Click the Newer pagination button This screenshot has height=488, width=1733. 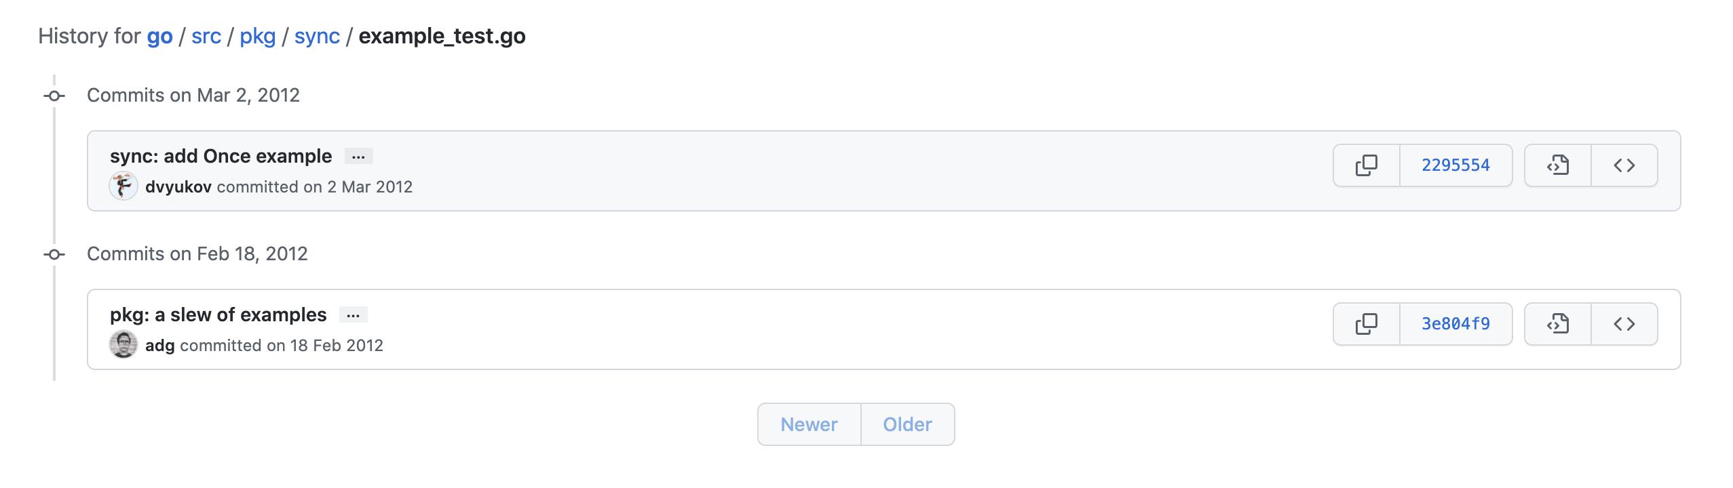pos(810,424)
